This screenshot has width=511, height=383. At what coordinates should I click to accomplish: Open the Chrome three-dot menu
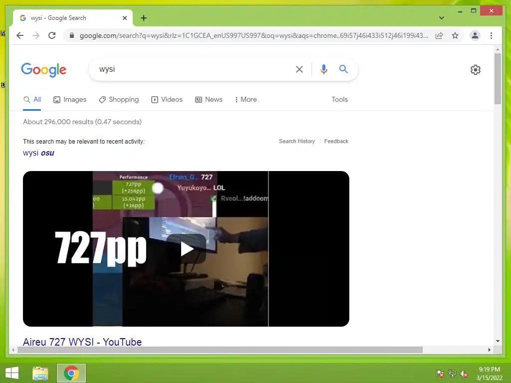tap(491, 35)
